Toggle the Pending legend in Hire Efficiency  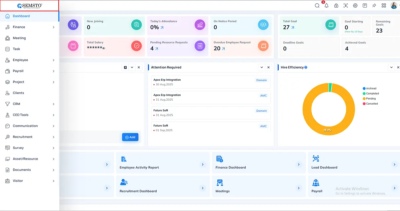click(x=371, y=99)
